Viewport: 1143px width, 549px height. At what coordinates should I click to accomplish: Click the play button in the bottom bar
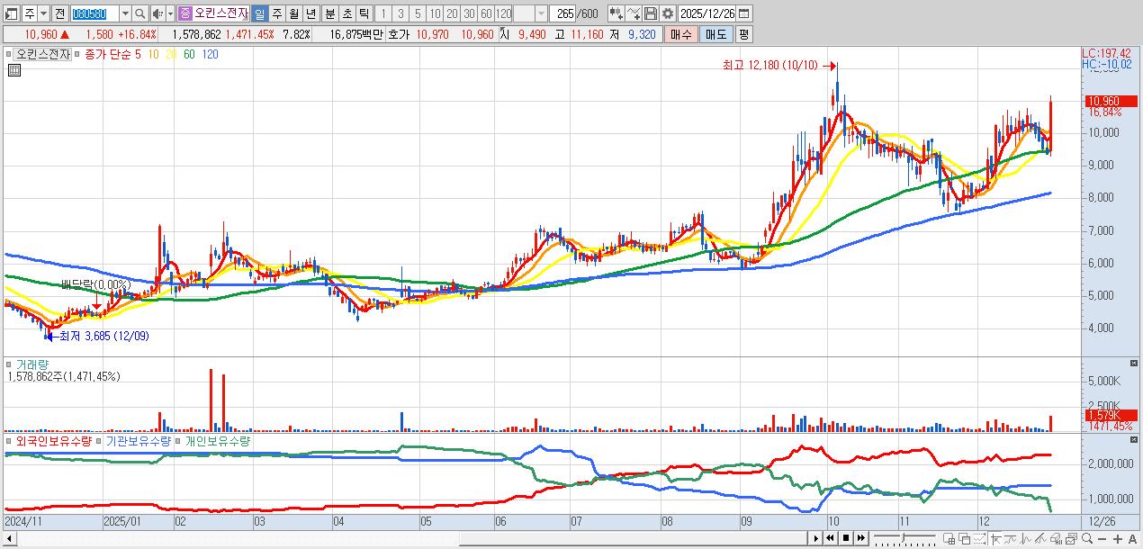pos(816,538)
